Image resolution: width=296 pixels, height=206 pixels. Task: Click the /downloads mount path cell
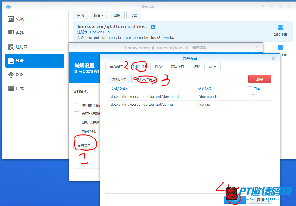(x=208, y=97)
